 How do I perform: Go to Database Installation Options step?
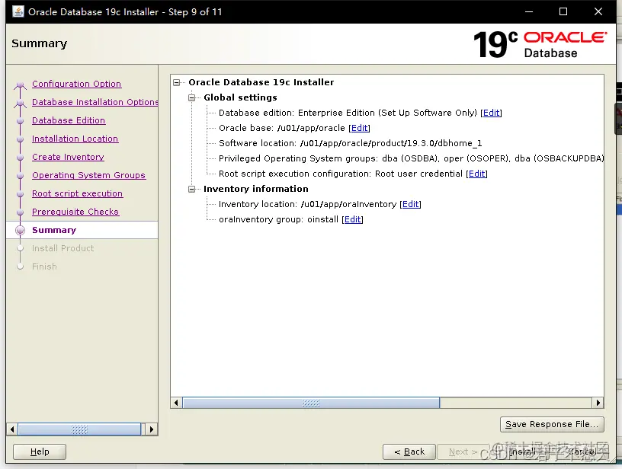95,102
